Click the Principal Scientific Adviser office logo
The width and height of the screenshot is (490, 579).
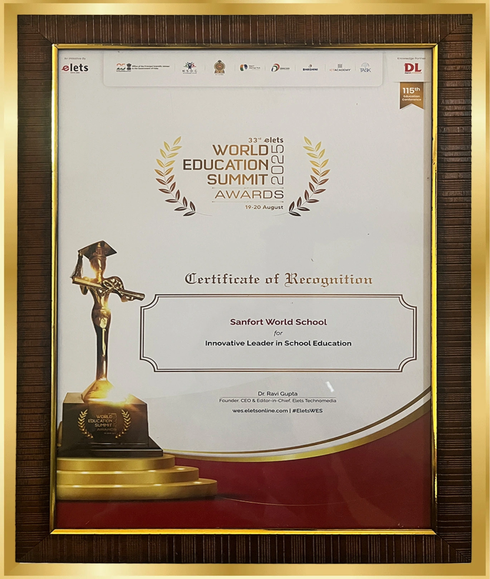click(x=143, y=67)
